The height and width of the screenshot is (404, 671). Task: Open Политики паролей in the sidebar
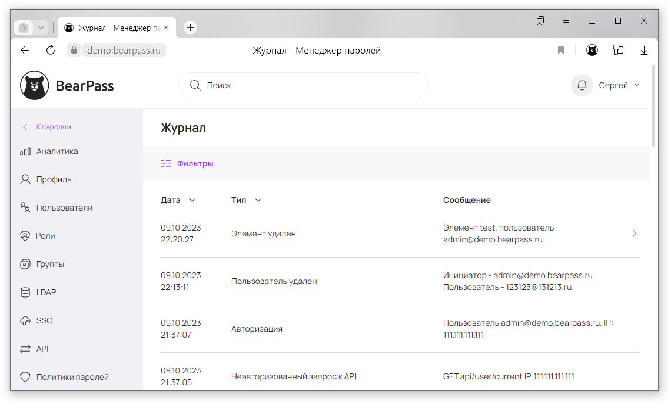(72, 377)
